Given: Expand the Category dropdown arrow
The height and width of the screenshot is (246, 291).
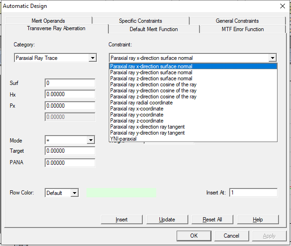Looking at the screenshot, I should (93, 58).
